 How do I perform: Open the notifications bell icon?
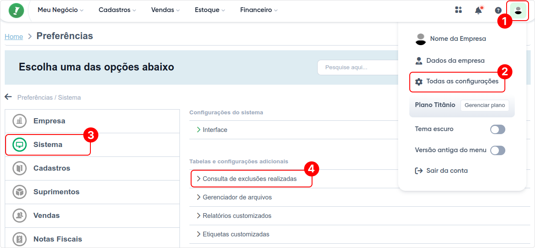478,10
